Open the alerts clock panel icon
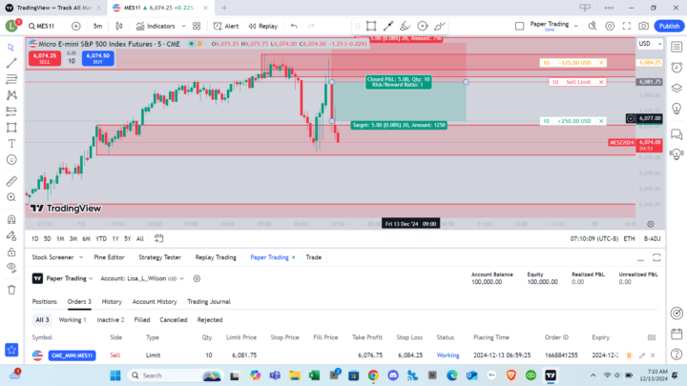687x386 pixels. (x=677, y=68)
